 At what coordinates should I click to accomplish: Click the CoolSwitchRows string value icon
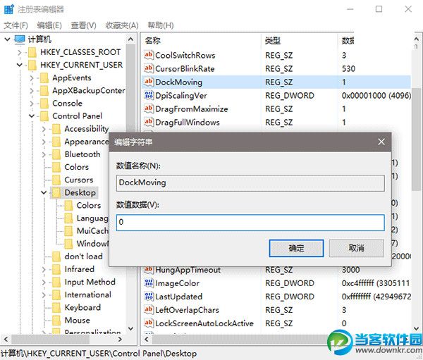click(x=149, y=55)
